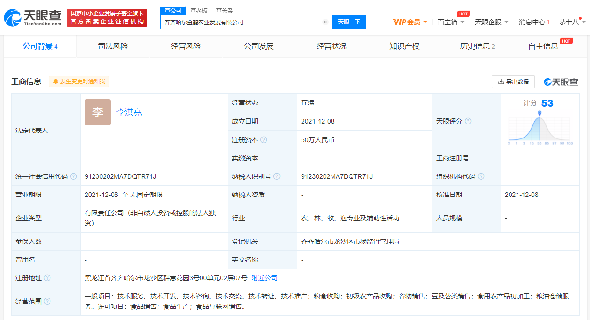
Task: Open the 附近公司 link
Action: (265, 278)
